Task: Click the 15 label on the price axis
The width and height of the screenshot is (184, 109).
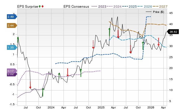Action: click(171, 79)
